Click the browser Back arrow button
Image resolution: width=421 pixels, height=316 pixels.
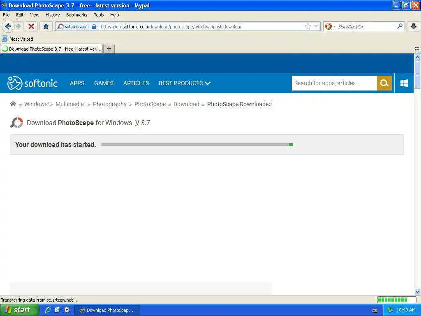click(x=8, y=26)
